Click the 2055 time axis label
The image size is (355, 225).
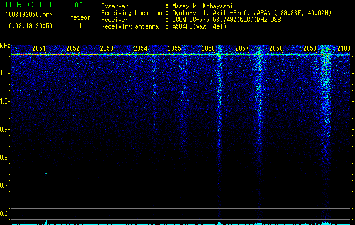[174, 48]
